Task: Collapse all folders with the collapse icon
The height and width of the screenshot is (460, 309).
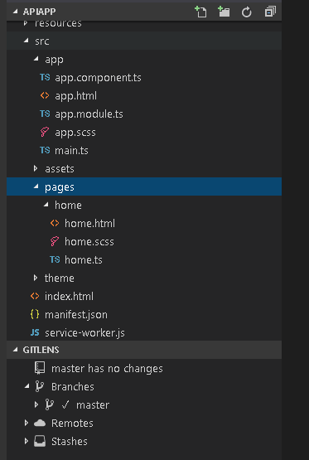Action: tap(270, 12)
